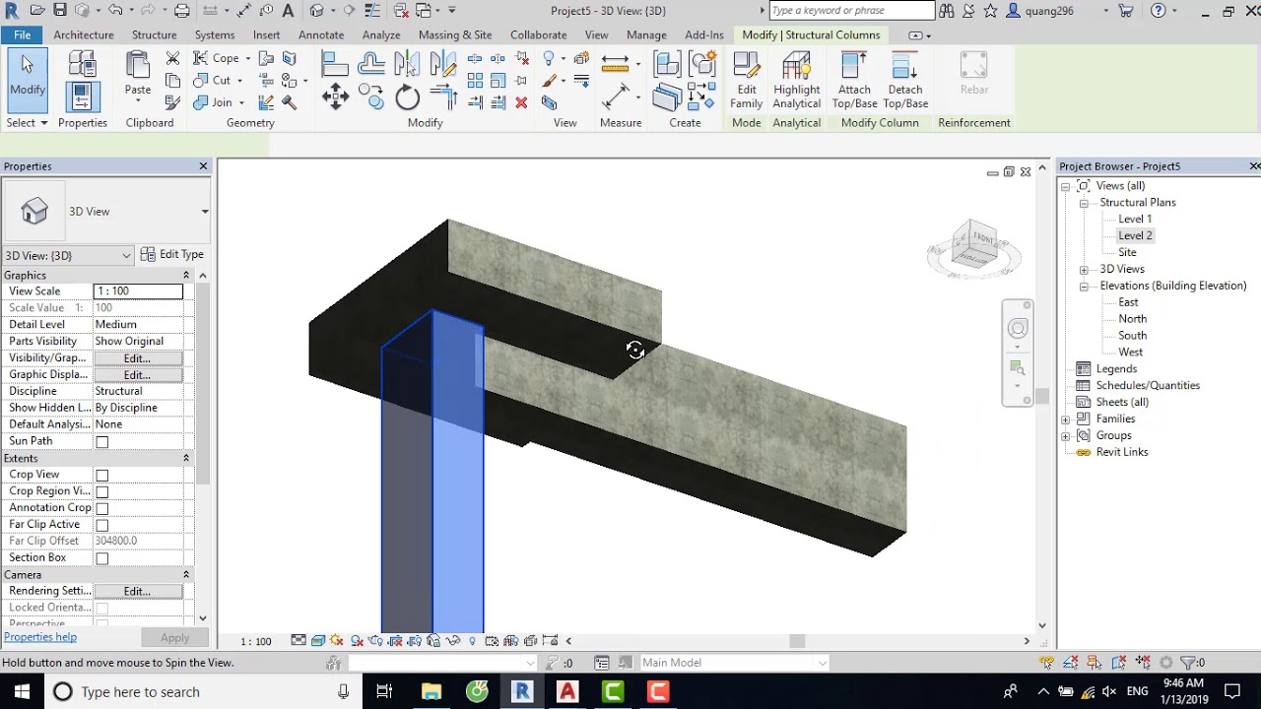Select the Align tool in the Modify panel

click(335, 64)
